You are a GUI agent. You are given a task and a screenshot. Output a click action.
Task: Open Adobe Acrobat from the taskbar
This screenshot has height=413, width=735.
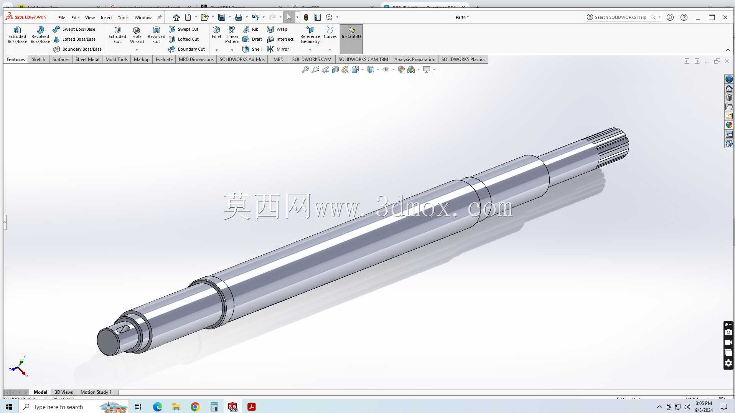pyautogui.click(x=252, y=407)
